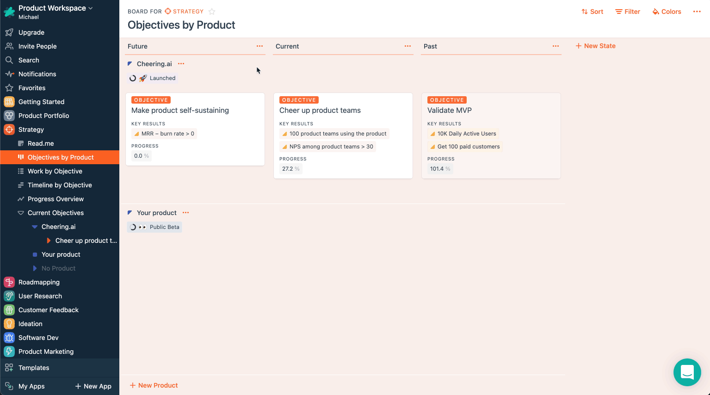The width and height of the screenshot is (710, 395).
Task: Open the Product Workspace dropdown
Action: click(56, 8)
